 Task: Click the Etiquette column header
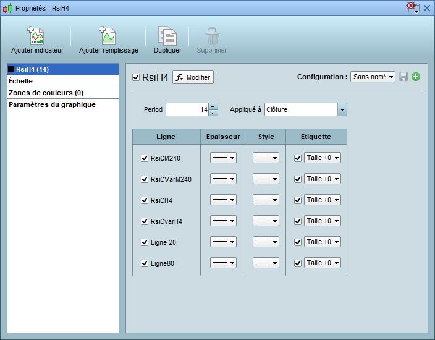(x=316, y=137)
